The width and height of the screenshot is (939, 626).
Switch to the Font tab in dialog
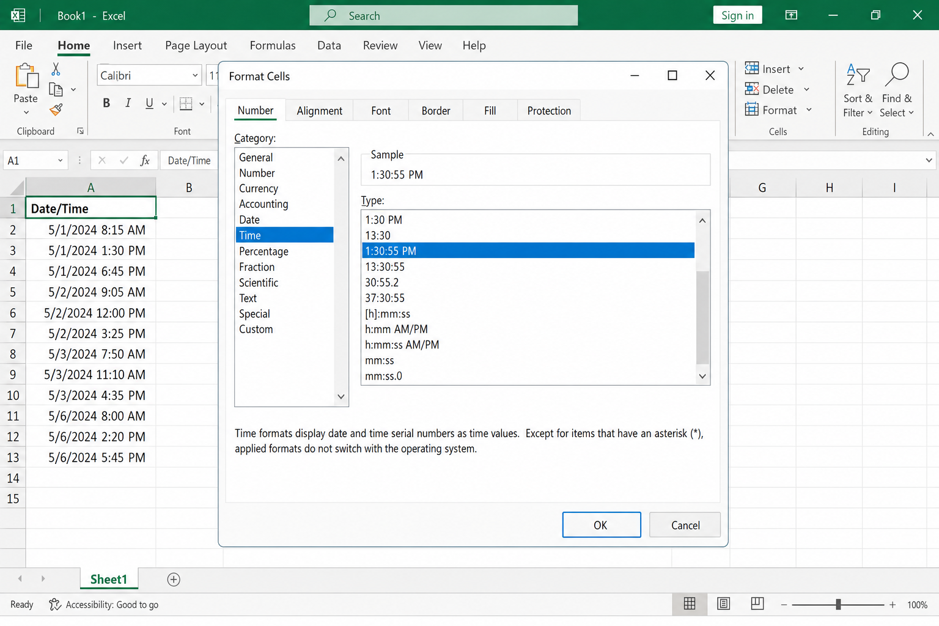pyautogui.click(x=381, y=111)
